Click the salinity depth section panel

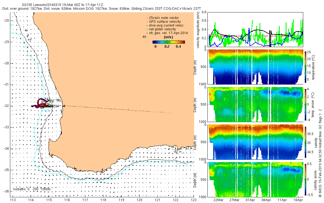pyautogui.click(x=256, y=142)
